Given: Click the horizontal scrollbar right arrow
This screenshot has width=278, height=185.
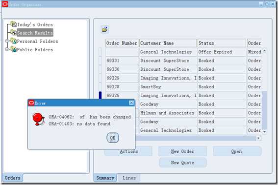Looking at the screenshot, I should (x=258, y=138).
